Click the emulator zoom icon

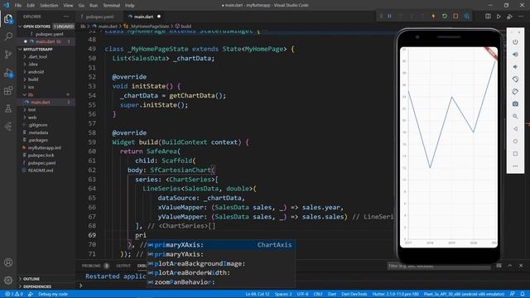(x=515, y=116)
